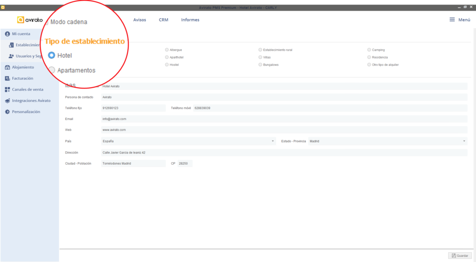Click the Establecimiento building icon
The height and width of the screenshot is (262, 476).
coord(11,45)
